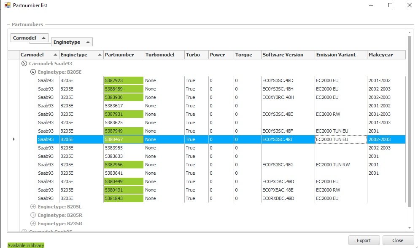Select partnumber 5381843 cell
Screen dimensions: 418x248
[124, 198]
